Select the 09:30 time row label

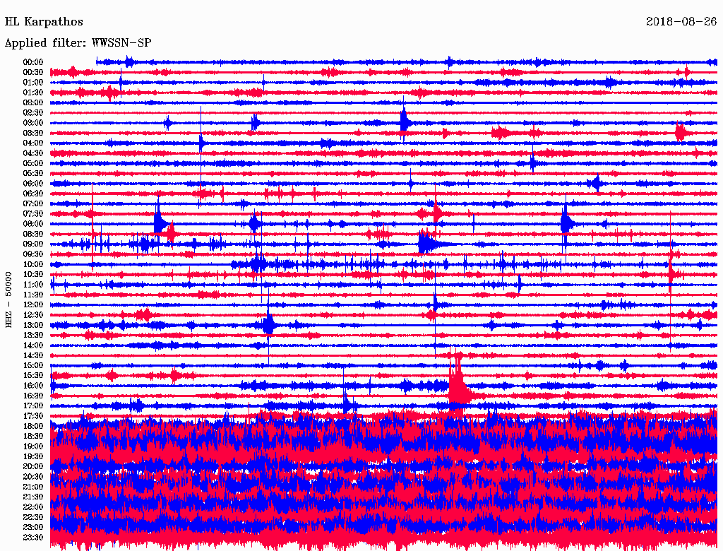coord(33,255)
